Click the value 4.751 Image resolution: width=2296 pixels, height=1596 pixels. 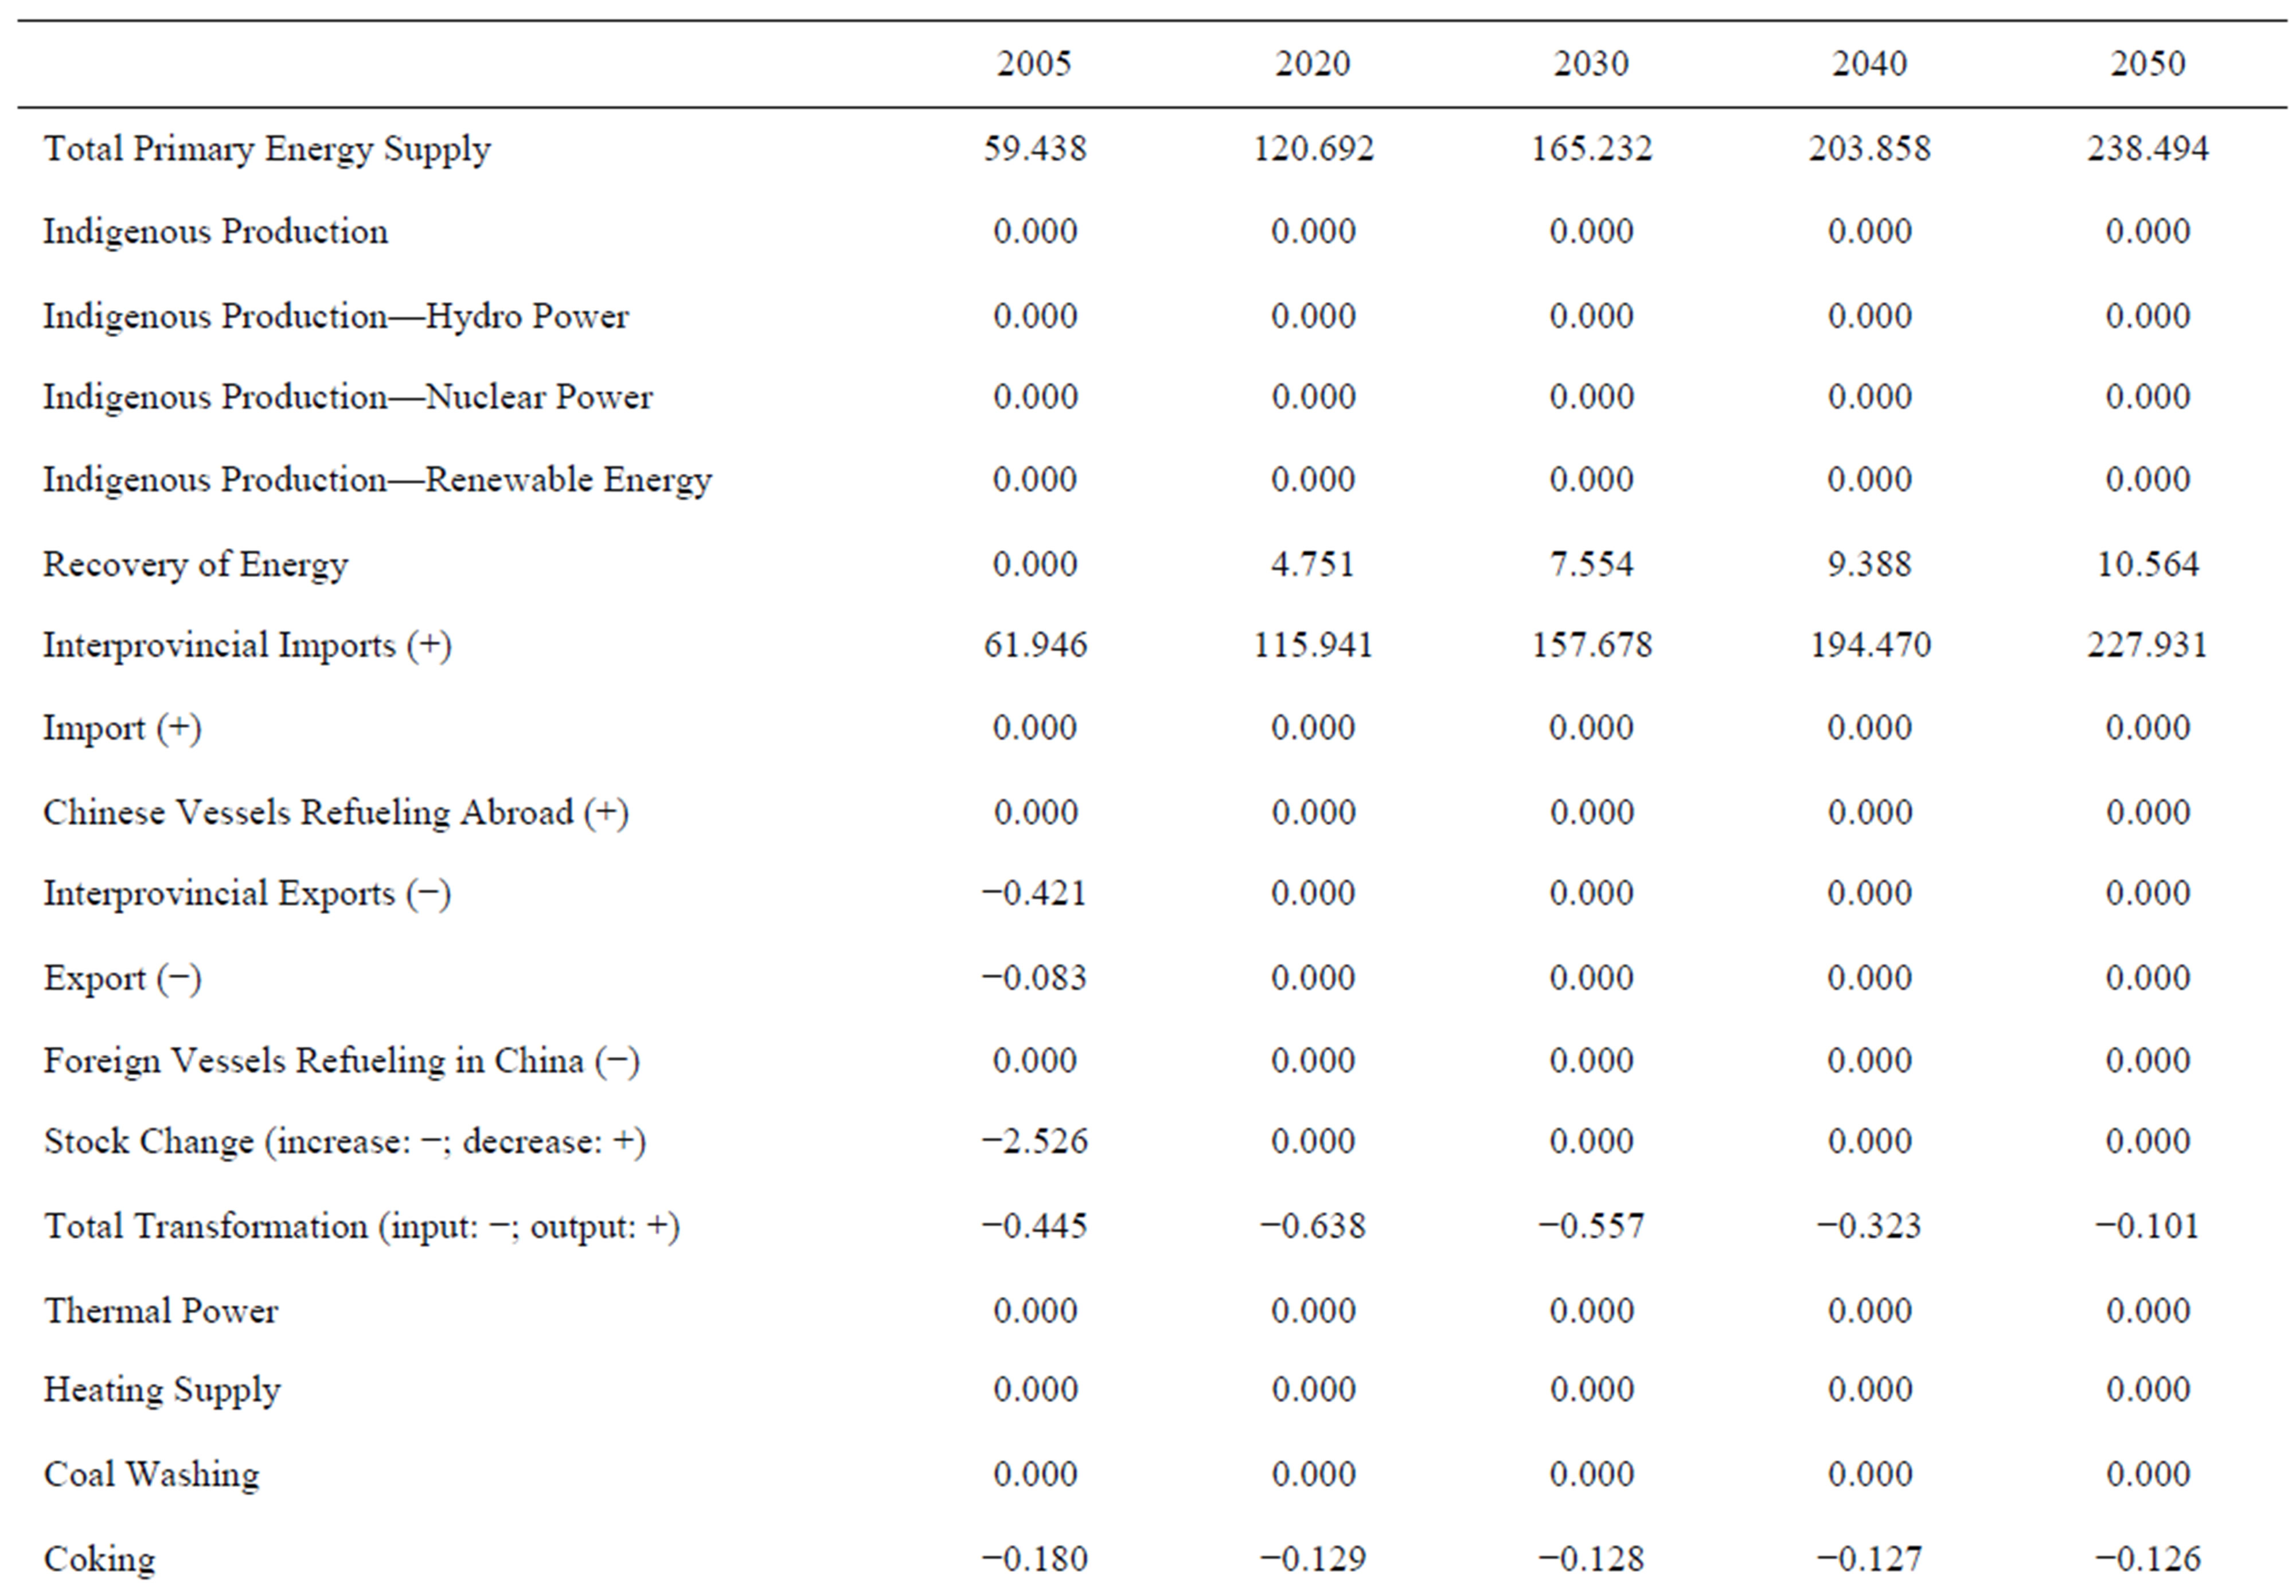pos(1312,564)
